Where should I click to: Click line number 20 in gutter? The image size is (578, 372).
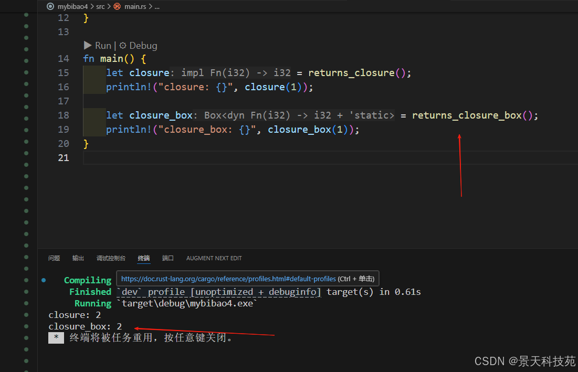tap(64, 144)
